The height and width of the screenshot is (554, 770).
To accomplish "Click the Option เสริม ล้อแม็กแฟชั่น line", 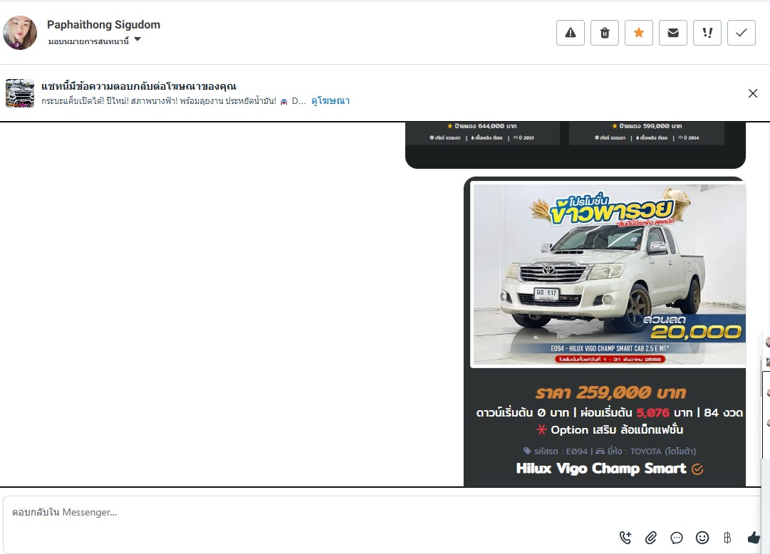I will [610, 430].
